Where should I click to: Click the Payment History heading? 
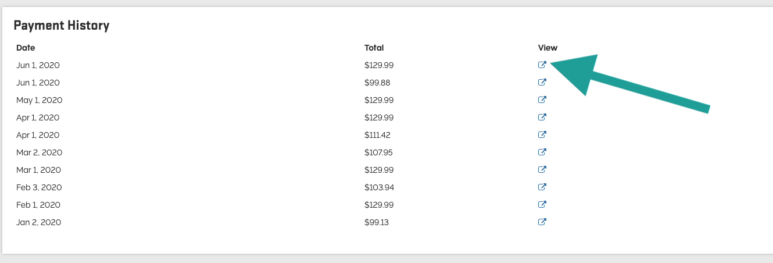pos(61,26)
